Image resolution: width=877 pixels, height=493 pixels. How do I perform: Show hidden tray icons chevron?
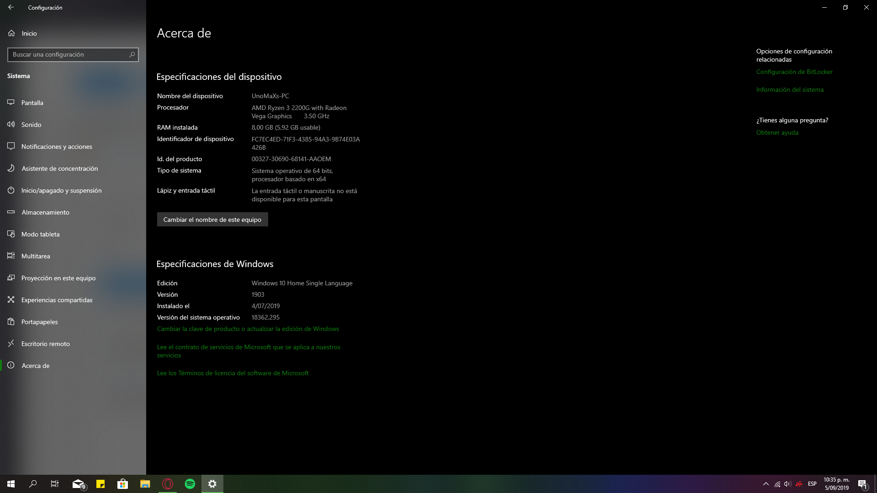point(766,484)
